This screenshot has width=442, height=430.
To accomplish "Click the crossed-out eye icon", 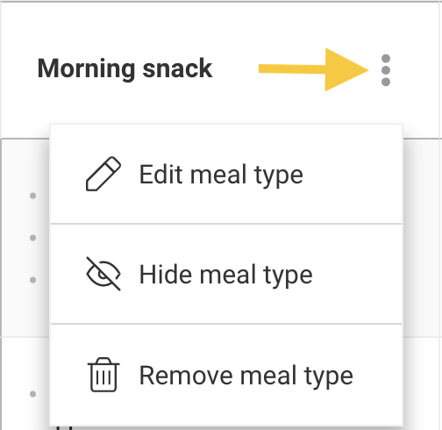I will pyautogui.click(x=103, y=274).
